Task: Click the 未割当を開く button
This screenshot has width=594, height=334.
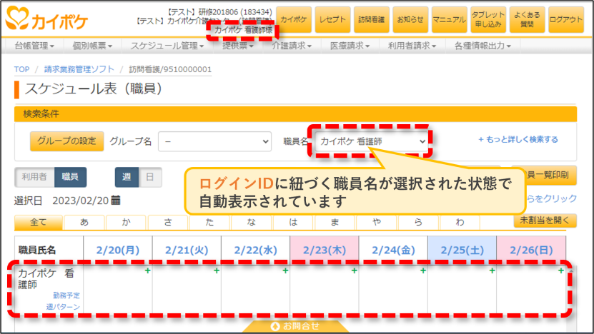Action: 545,221
